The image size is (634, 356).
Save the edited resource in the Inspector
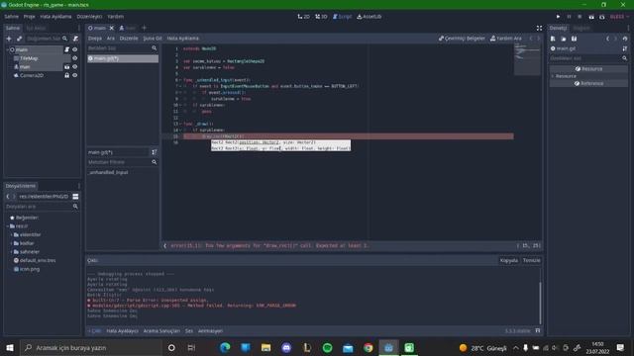(x=574, y=39)
